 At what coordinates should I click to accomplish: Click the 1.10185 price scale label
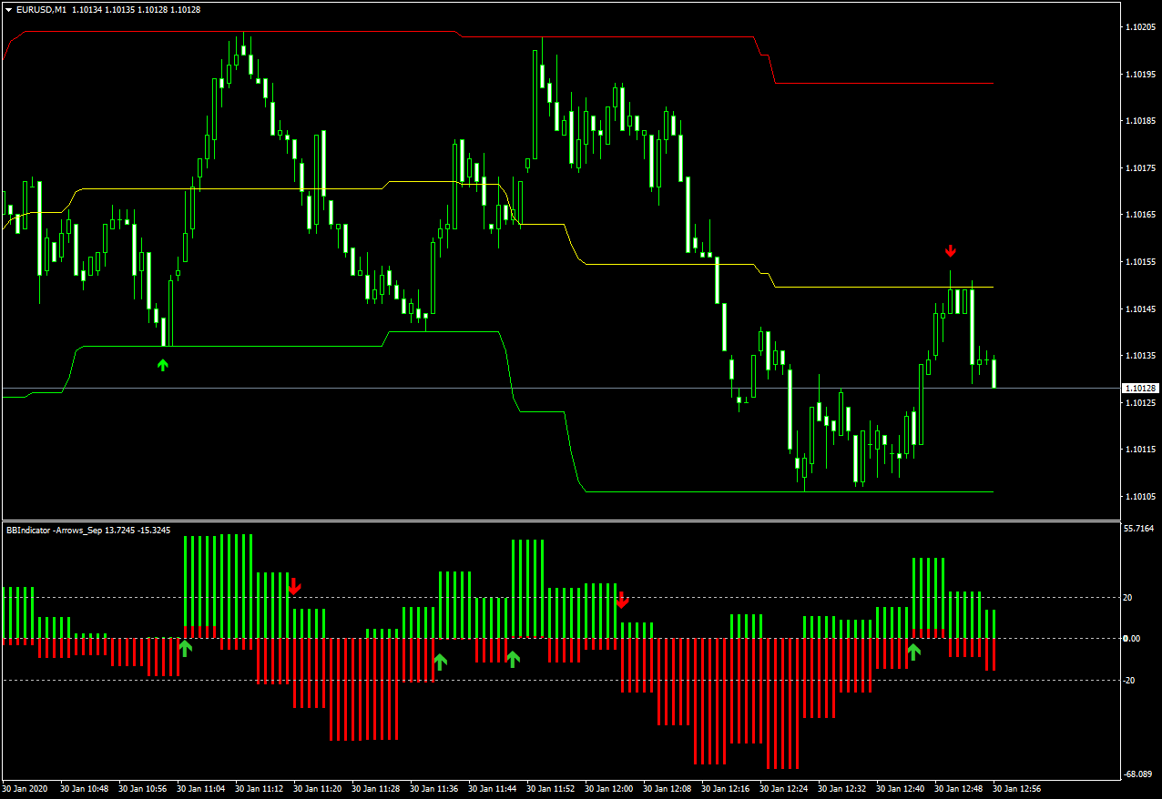pyautogui.click(x=1142, y=121)
